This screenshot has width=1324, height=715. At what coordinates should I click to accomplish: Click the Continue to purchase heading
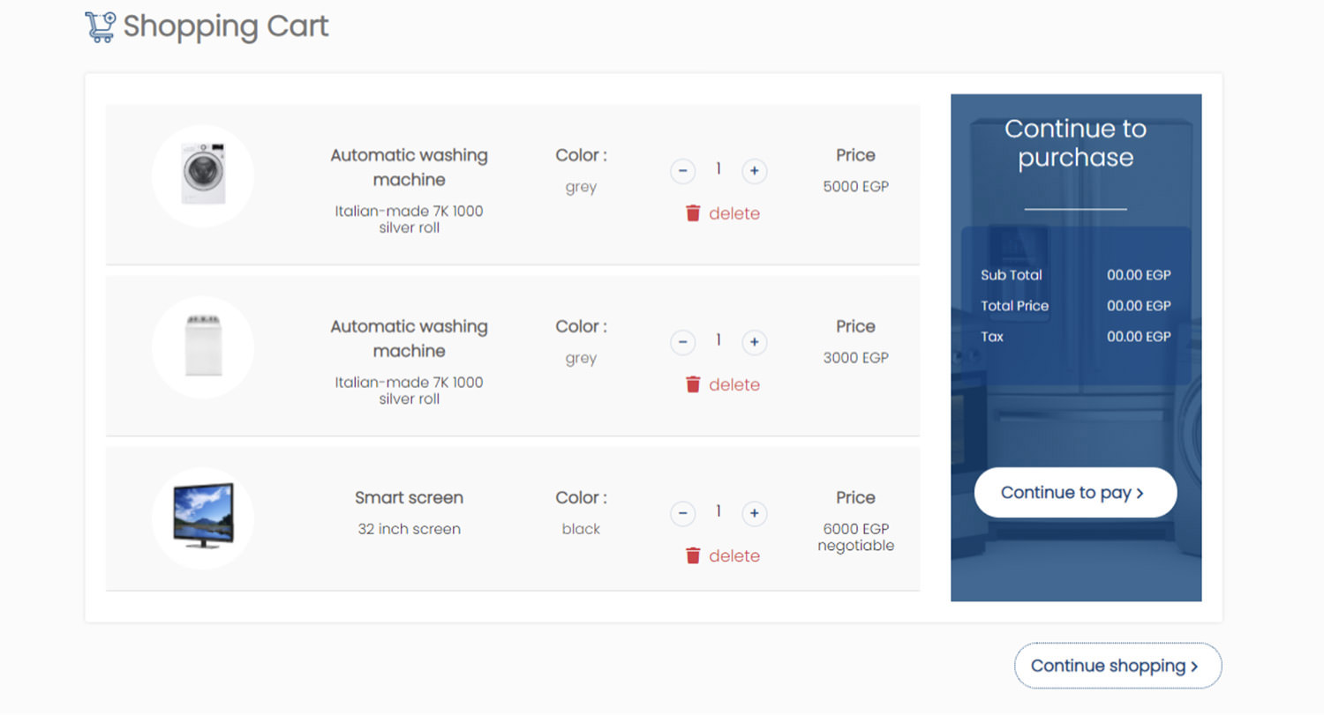(1075, 143)
